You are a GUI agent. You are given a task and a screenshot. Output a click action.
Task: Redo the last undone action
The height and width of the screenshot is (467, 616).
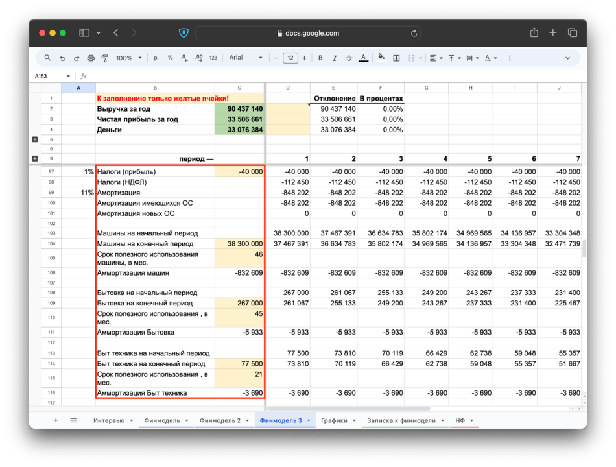click(77, 58)
